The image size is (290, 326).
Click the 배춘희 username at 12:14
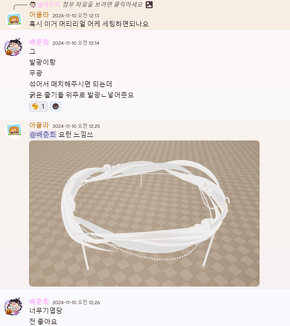pyautogui.click(x=39, y=42)
